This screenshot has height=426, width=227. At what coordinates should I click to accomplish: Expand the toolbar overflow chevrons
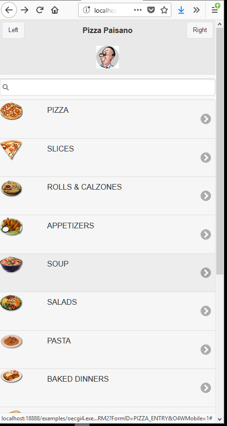click(x=196, y=10)
